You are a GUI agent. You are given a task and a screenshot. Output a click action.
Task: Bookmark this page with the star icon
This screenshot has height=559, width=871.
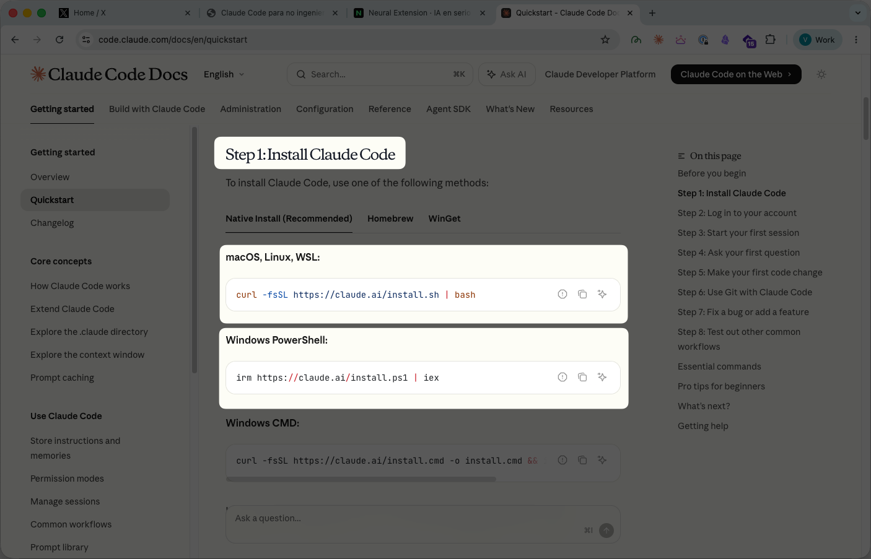point(605,40)
